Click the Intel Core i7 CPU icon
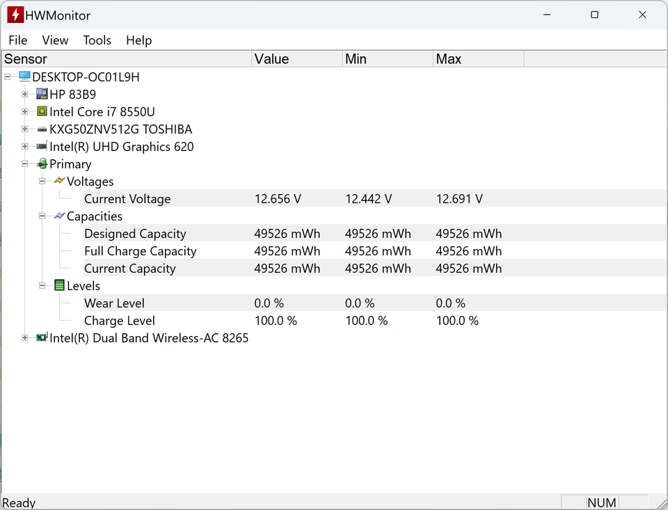Image resolution: width=668 pixels, height=510 pixels. click(x=42, y=111)
